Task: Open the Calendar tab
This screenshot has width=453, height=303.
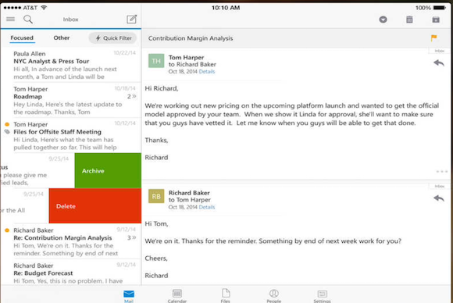Action: (x=177, y=296)
